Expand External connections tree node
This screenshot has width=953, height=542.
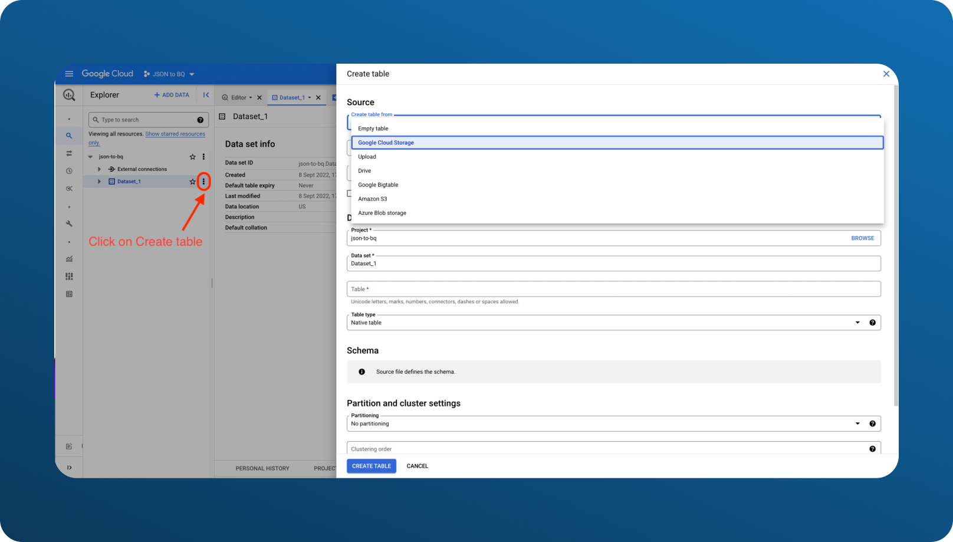click(99, 169)
